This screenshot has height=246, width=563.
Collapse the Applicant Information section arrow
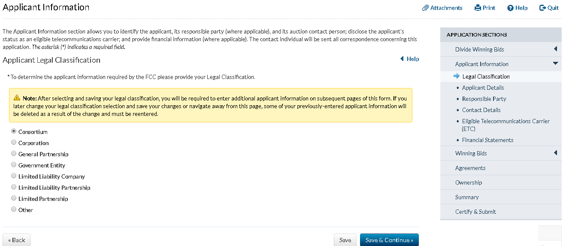pos(555,64)
